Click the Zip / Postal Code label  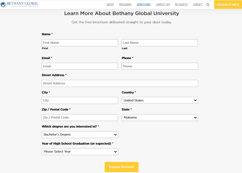click(x=55, y=109)
